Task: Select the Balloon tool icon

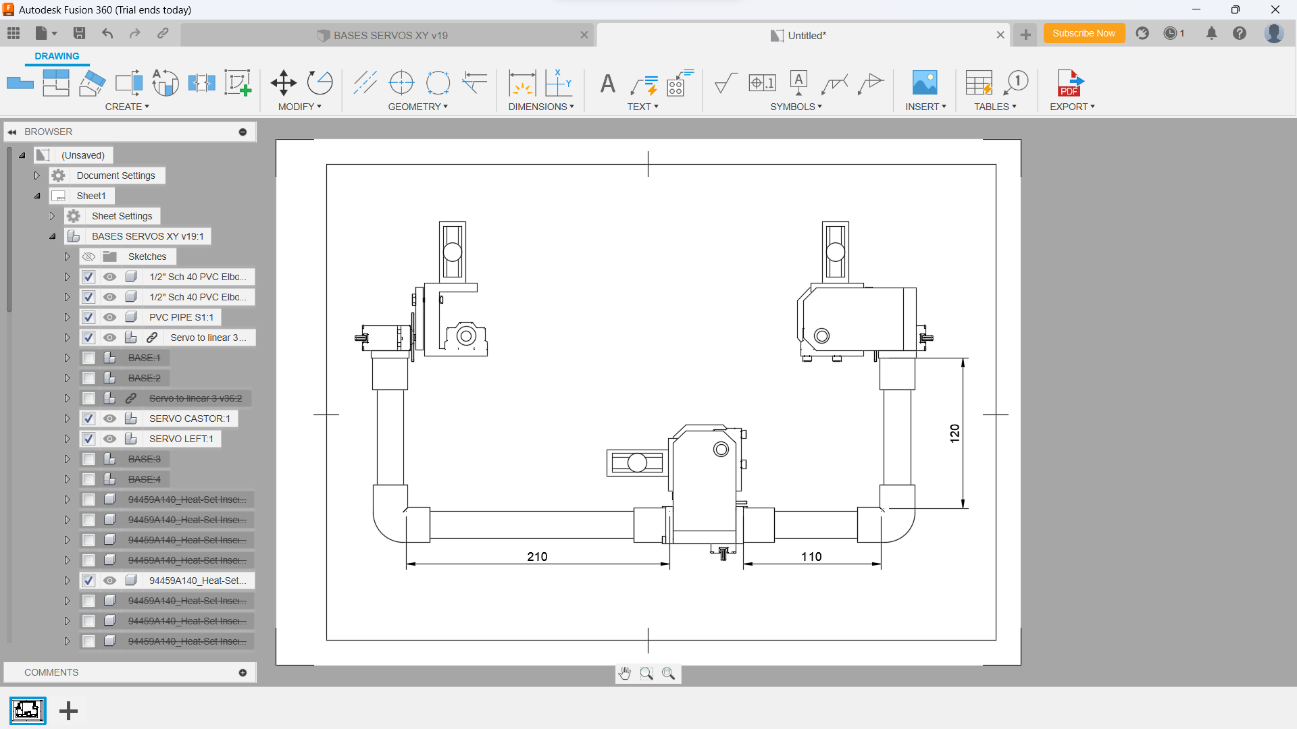Action: (1015, 83)
